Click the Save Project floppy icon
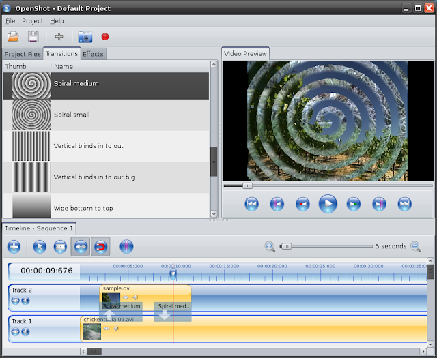This screenshot has width=437, height=358. 33,37
